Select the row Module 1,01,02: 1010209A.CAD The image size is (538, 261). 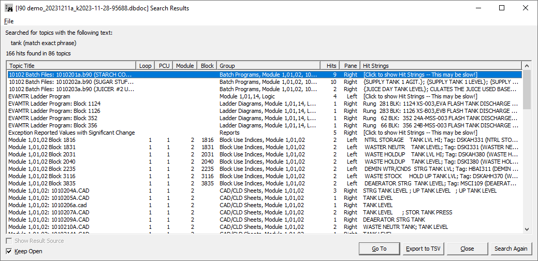coord(265,220)
